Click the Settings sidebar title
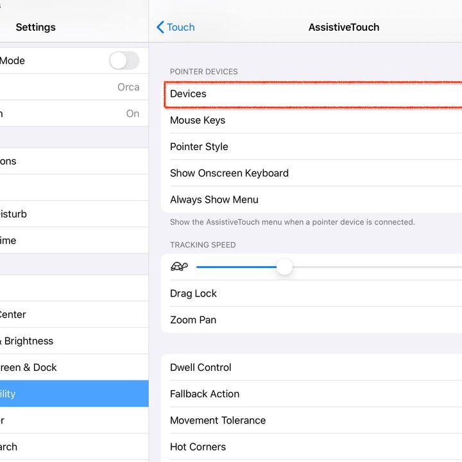462x462 pixels. coord(36,28)
